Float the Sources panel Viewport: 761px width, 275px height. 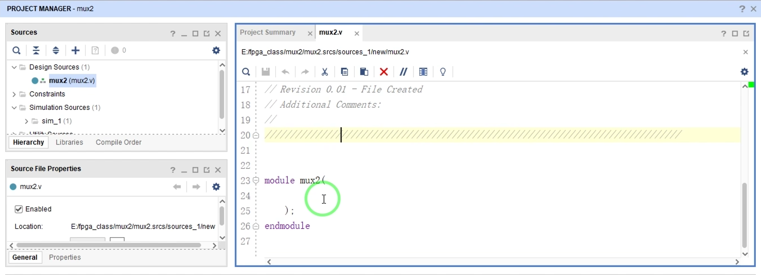207,34
